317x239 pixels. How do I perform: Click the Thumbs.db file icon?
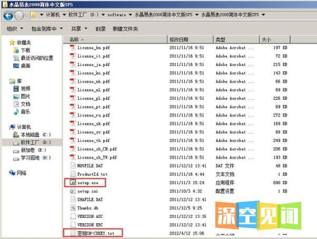[x=73, y=208]
